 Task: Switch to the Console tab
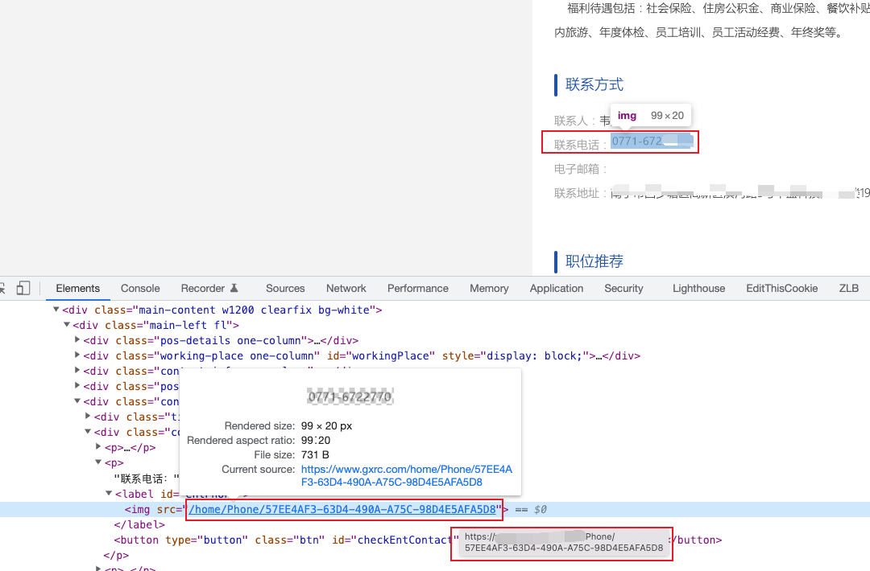pos(140,289)
